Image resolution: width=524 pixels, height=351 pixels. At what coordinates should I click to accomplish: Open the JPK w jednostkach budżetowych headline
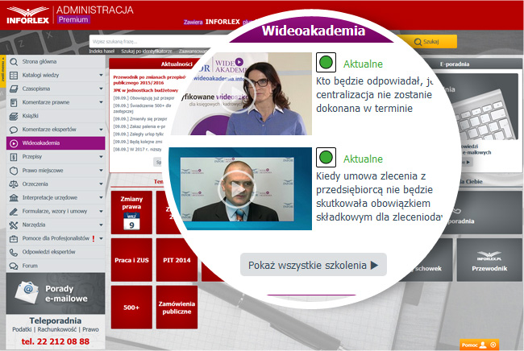pyautogui.click(x=146, y=90)
